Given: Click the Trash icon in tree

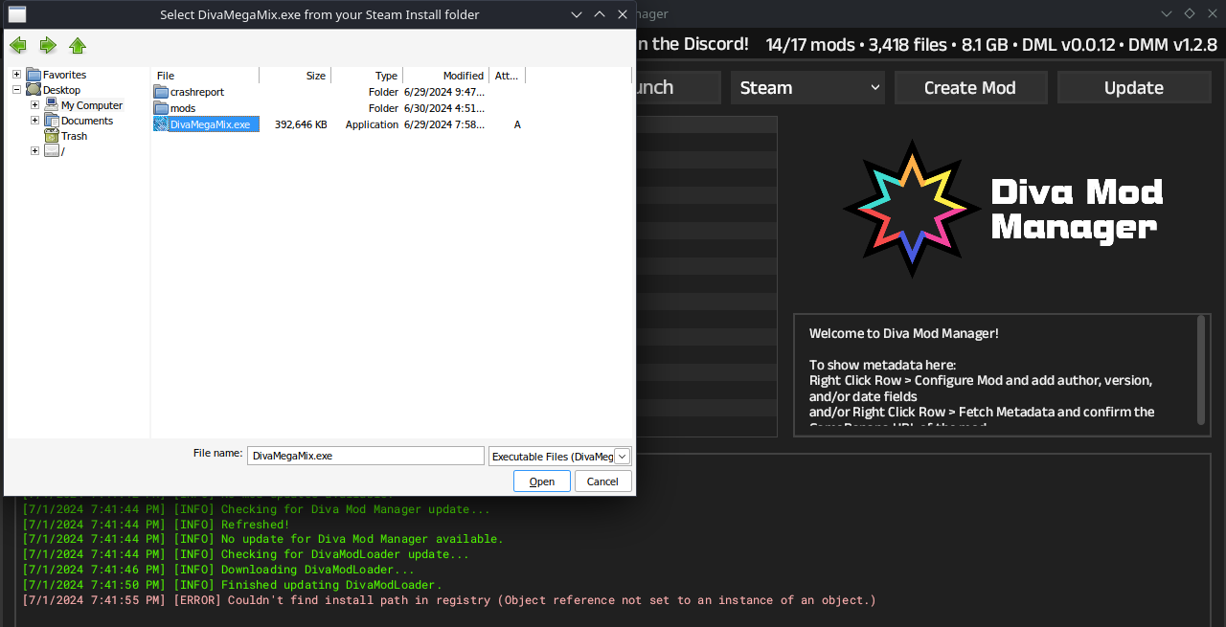Looking at the screenshot, I should tap(52, 136).
